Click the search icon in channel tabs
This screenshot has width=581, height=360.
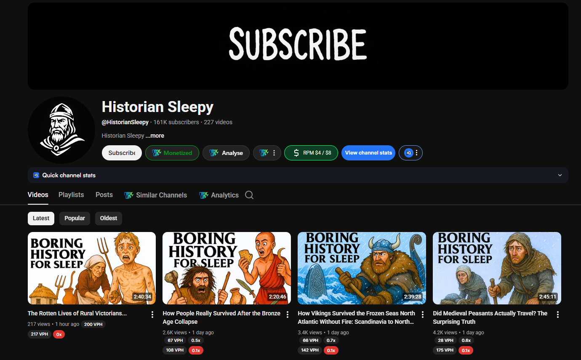[249, 195]
